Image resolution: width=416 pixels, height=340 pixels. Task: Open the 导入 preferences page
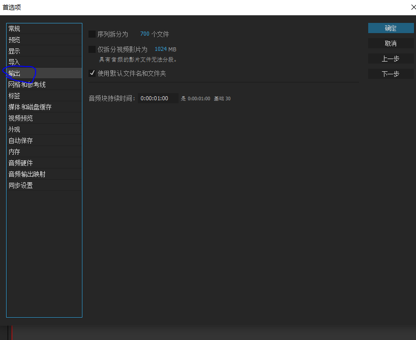[44, 62]
